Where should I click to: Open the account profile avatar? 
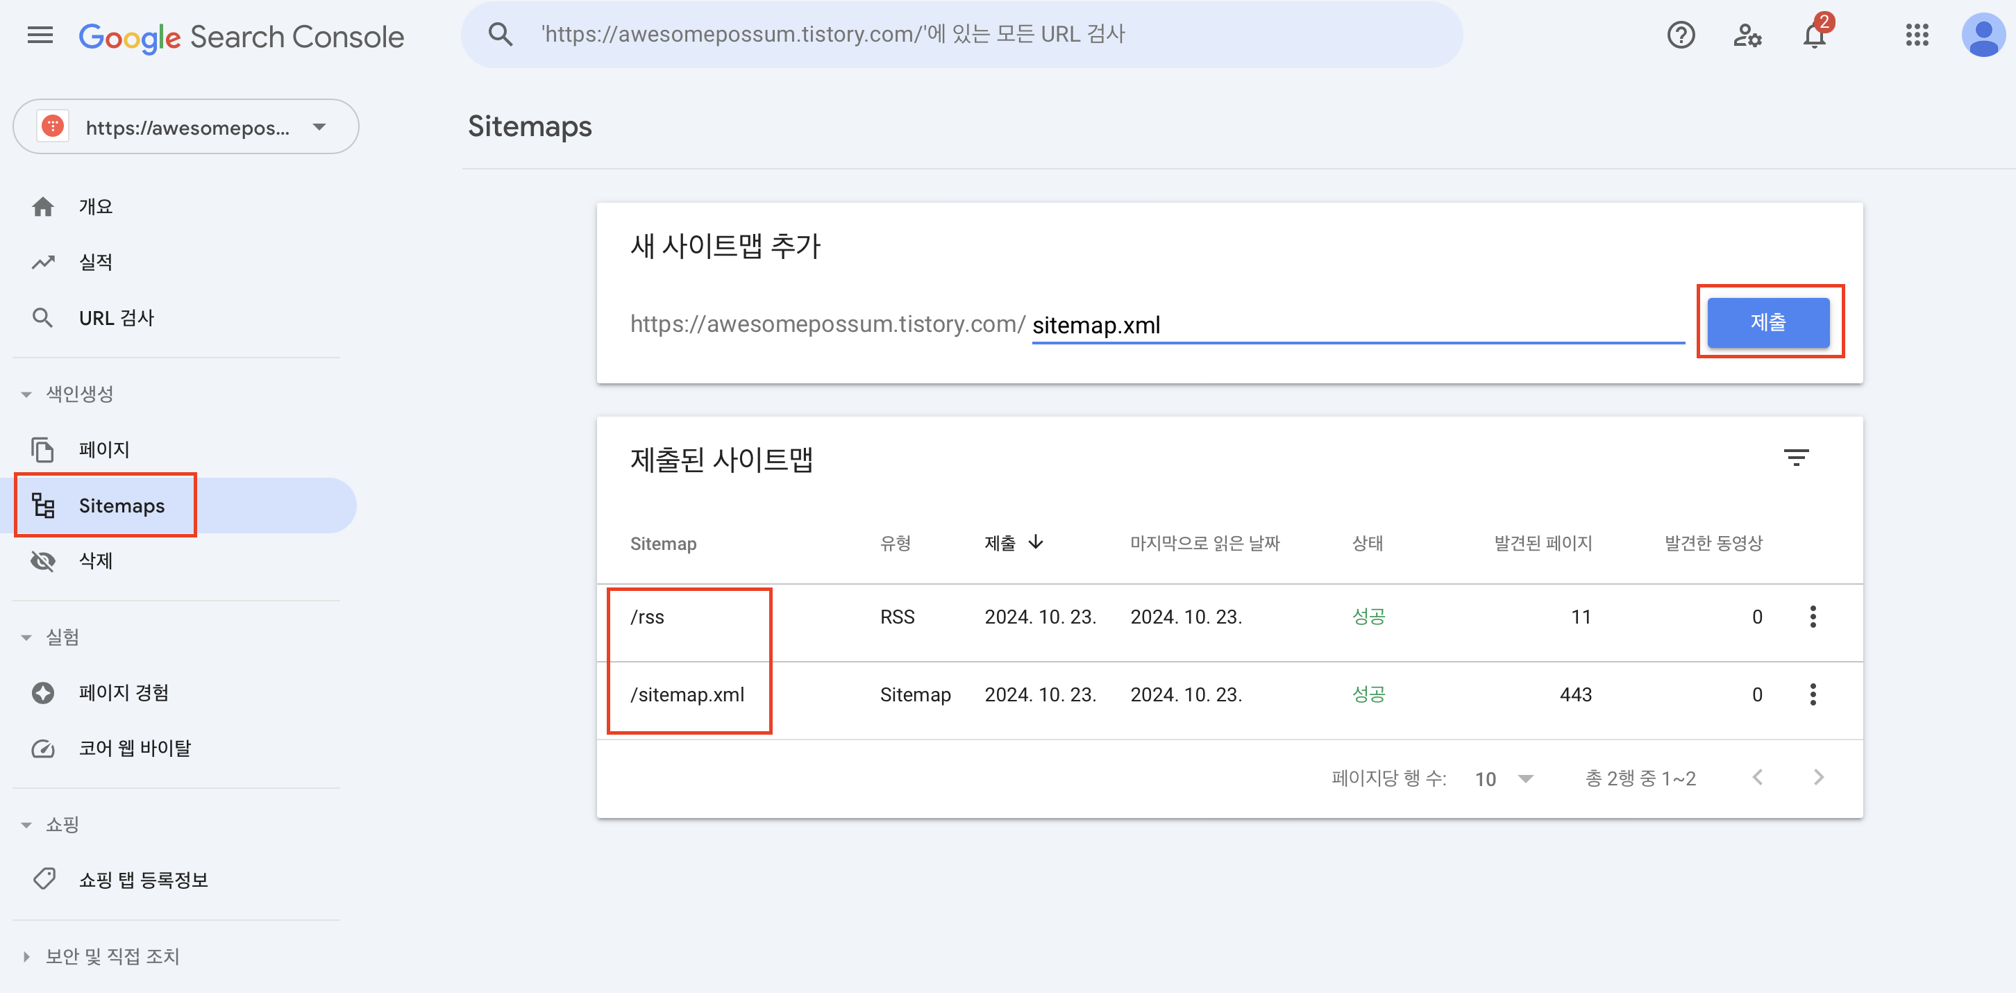[1983, 35]
